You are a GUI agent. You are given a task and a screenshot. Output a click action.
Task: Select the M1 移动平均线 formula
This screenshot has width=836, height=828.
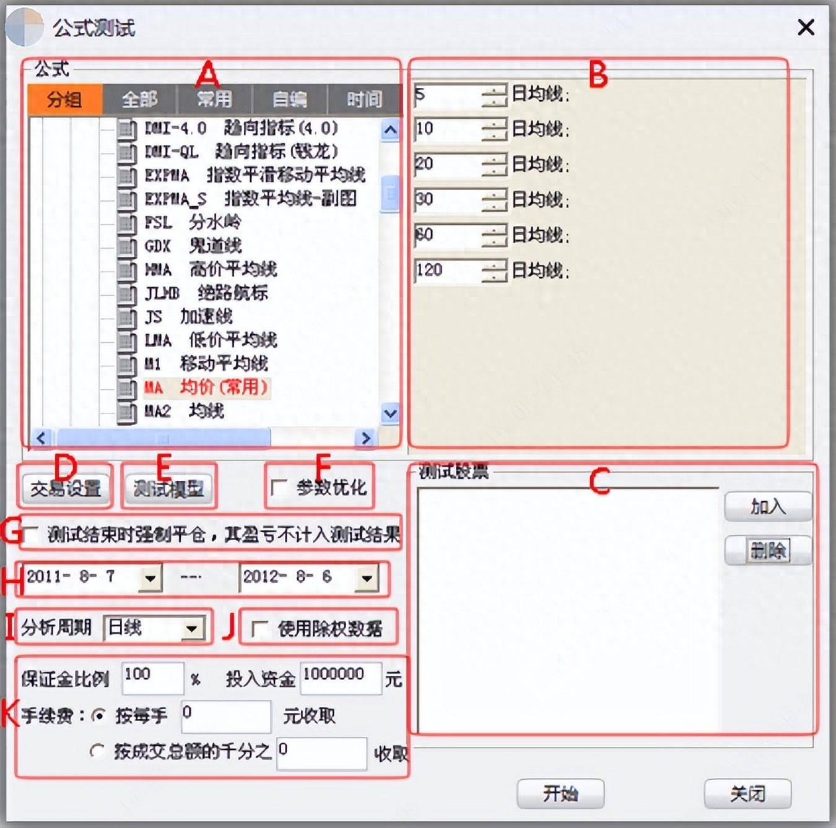[x=206, y=363]
